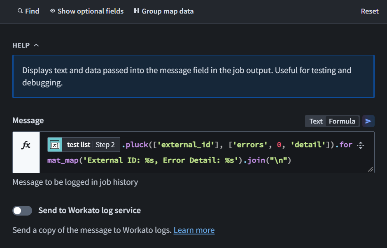Click the Group map data icon
This screenshot has width=387, height=248.
tap(137, 11)
